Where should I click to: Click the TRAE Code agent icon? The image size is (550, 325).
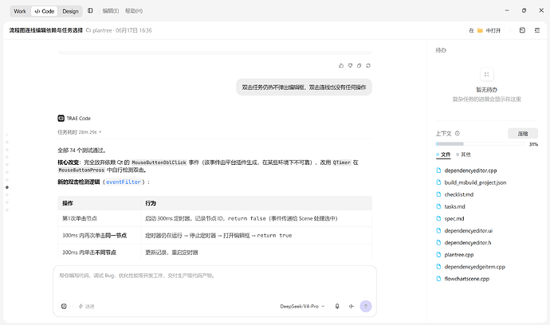point(61,118)
